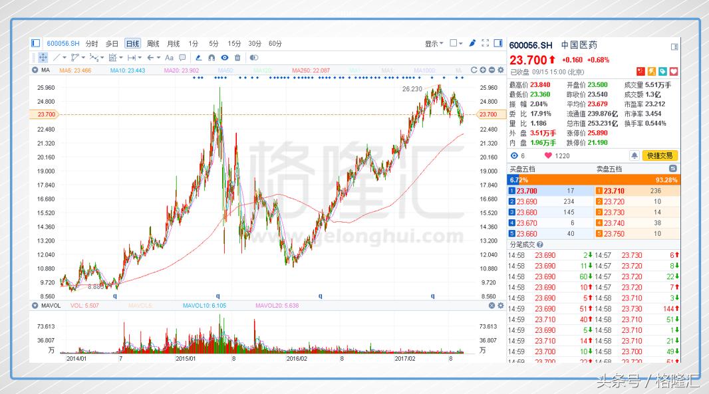Click sell level 1 price 23.710
Viewport: 709px width, 394px height.
[x=614, y=191]
